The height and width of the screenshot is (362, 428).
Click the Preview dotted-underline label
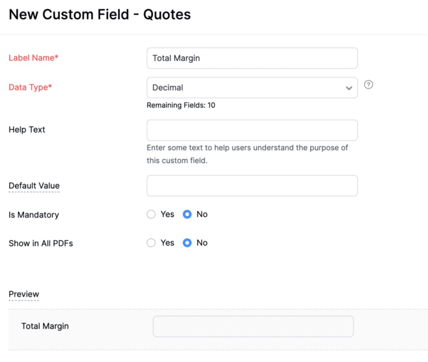(x=24, y=294)
